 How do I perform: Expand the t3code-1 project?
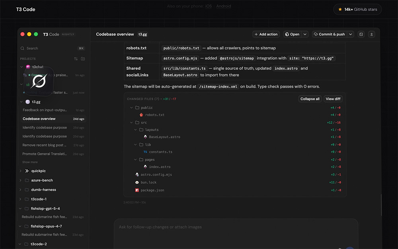pyautogui.click(x=20, y=199)
